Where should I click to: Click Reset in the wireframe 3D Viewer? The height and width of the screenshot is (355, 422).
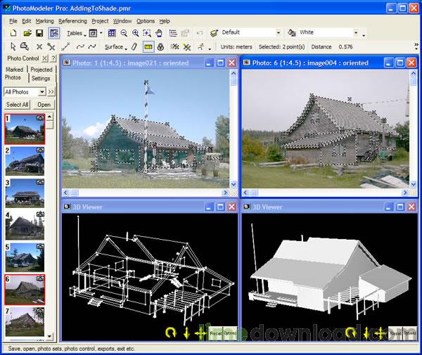(x=216, y=333)
